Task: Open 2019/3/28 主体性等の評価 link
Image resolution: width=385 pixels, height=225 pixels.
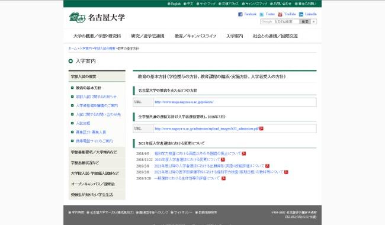Action: 187,178
